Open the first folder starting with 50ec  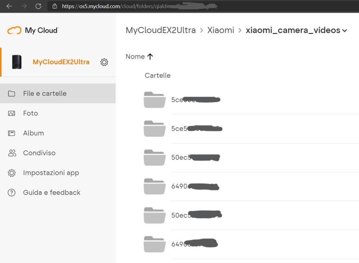coord(155,158)
